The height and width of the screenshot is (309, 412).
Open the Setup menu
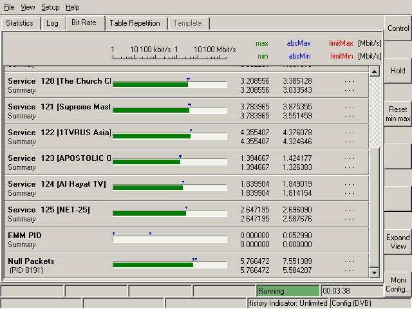(50, 7)
